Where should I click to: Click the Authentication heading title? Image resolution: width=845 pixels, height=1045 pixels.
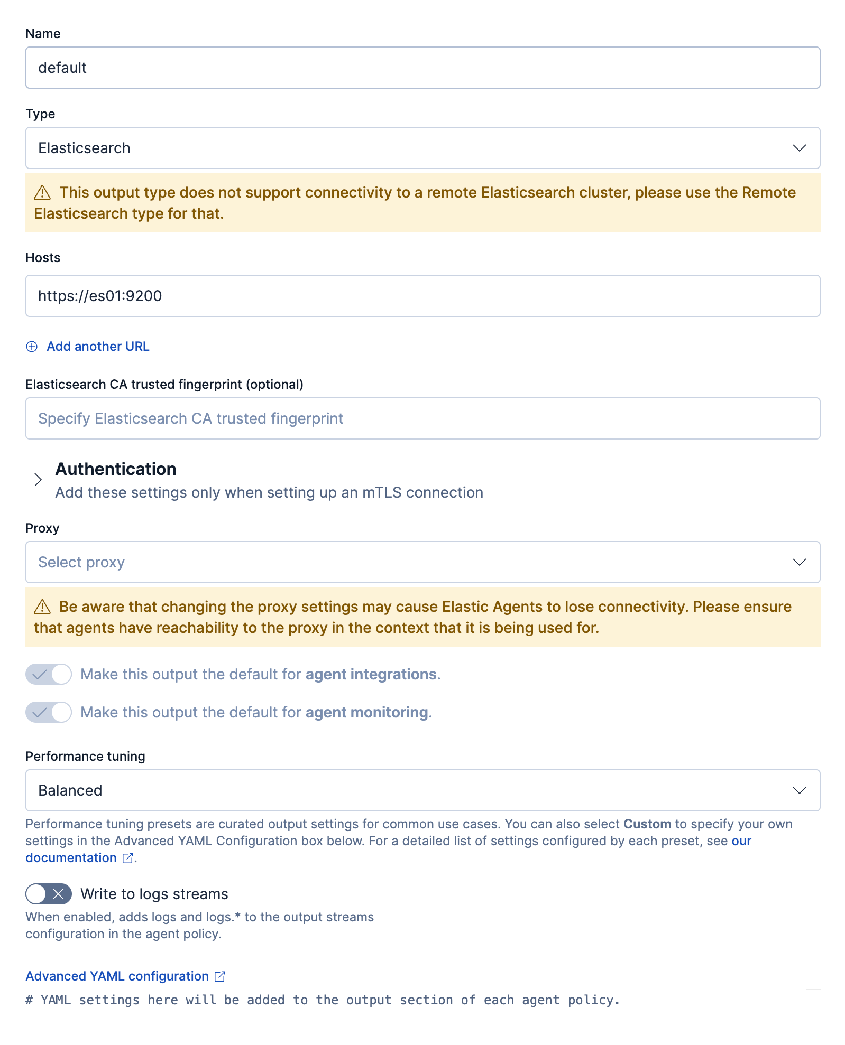pos(116,469)
